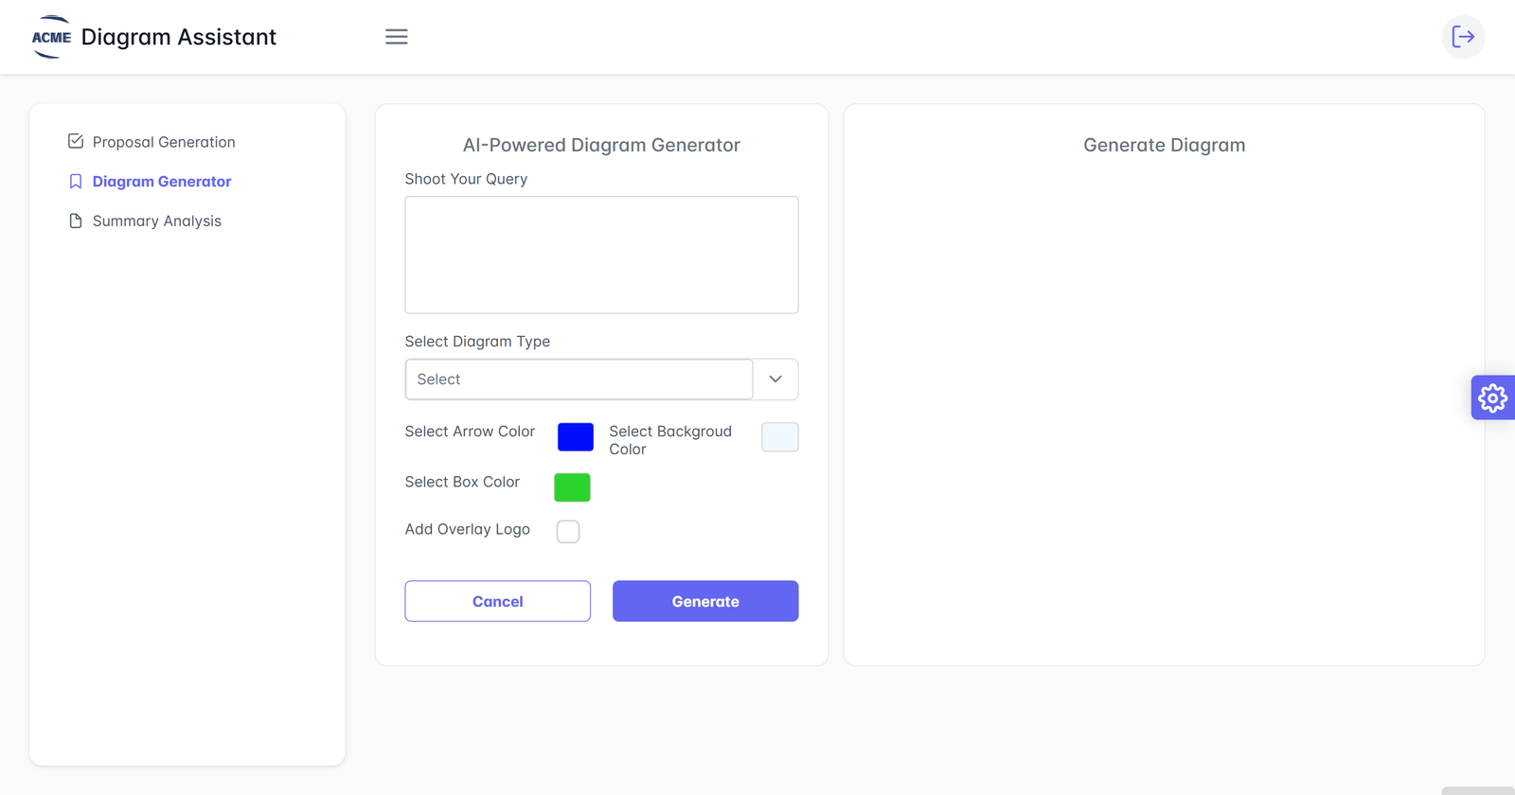Click the Diagram Generator bookmark icon
This screenshot has height=795, width=1515.
click(x=76, y=182)
